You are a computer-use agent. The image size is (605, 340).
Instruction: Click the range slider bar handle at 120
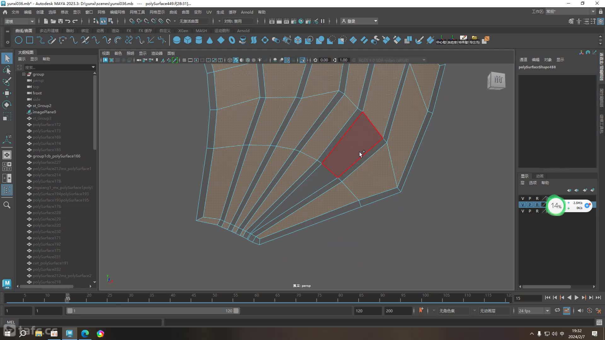point(236,311)
